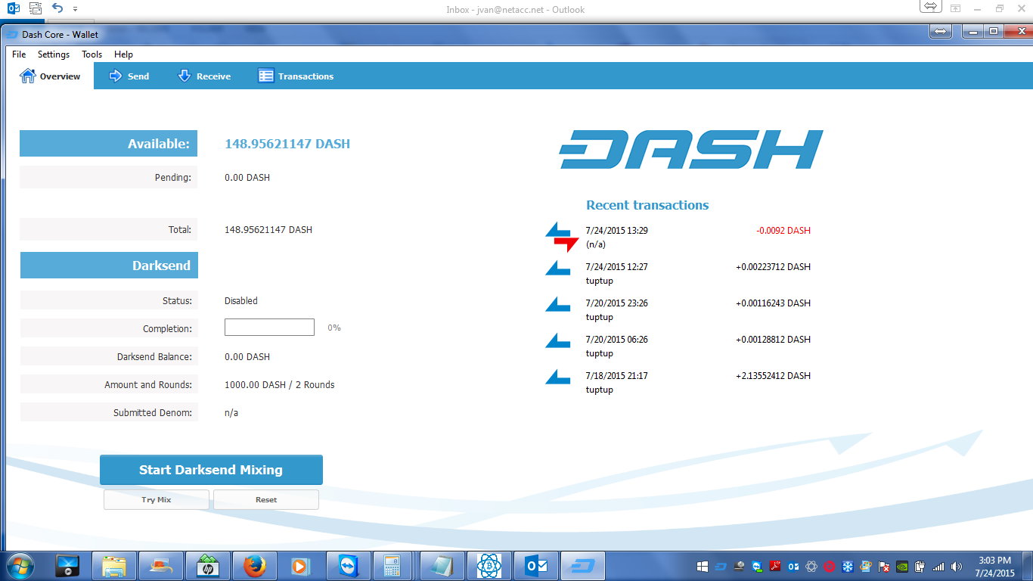Screen dimensions: 1033x581
Task: Click the -0.0092 DASH amount
Action: pos(783,231)
